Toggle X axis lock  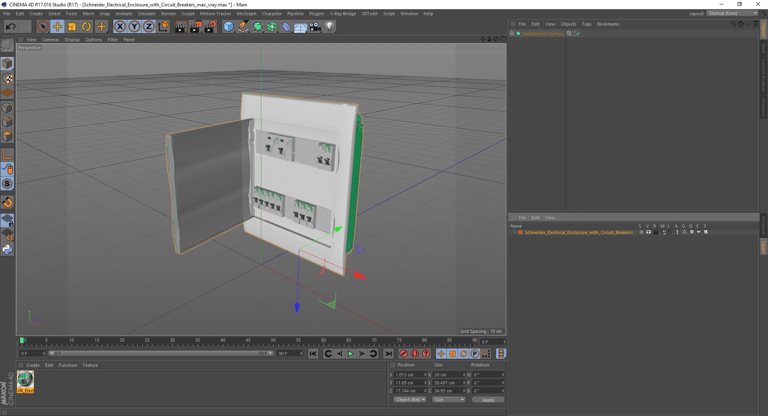point(120,27)
